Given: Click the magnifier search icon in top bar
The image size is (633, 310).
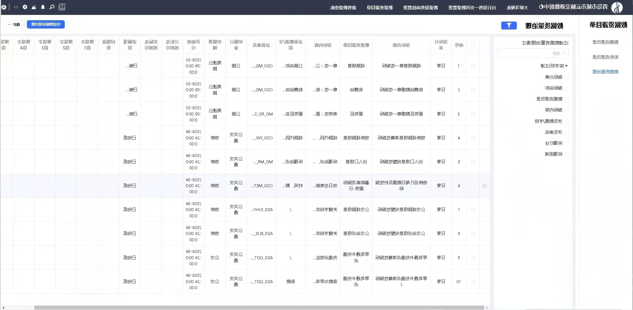Looking at the screenshot, I should (52, 7).
